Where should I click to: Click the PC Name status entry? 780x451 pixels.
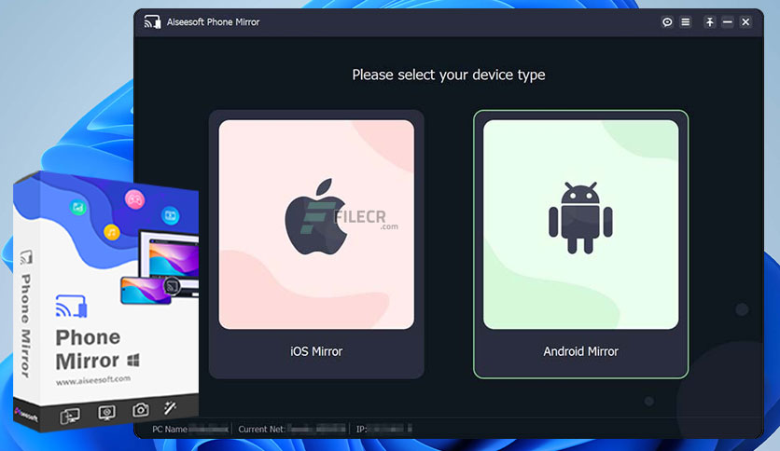(190, 430)
